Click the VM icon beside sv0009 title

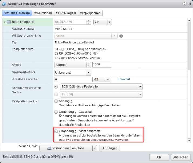click(x=4, y=4)
